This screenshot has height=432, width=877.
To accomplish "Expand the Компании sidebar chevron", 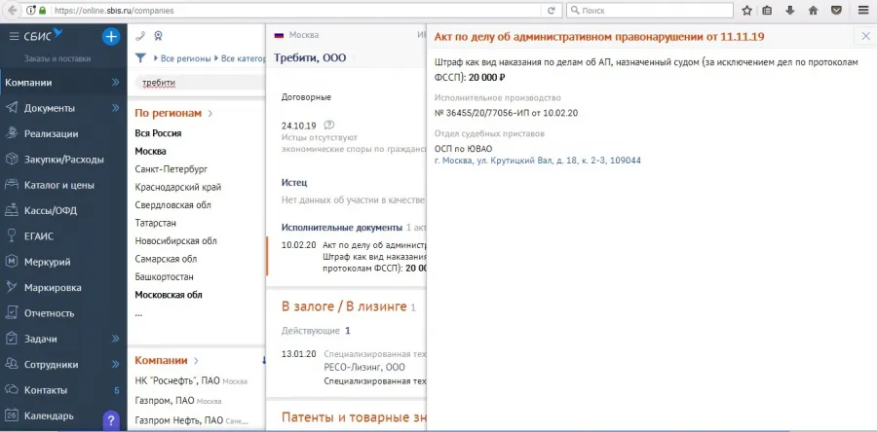I will (116, 83).
